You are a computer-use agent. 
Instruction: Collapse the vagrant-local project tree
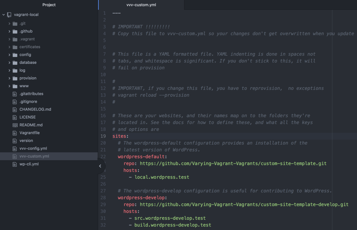click(x=4, y=15)
